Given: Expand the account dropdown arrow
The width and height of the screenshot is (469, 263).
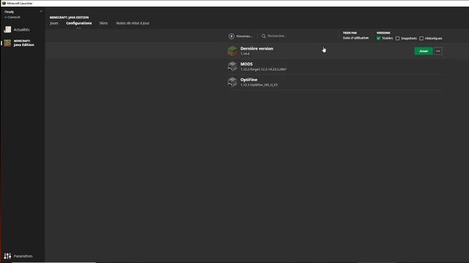Looking at the screenshot, I should pos(41,12).
